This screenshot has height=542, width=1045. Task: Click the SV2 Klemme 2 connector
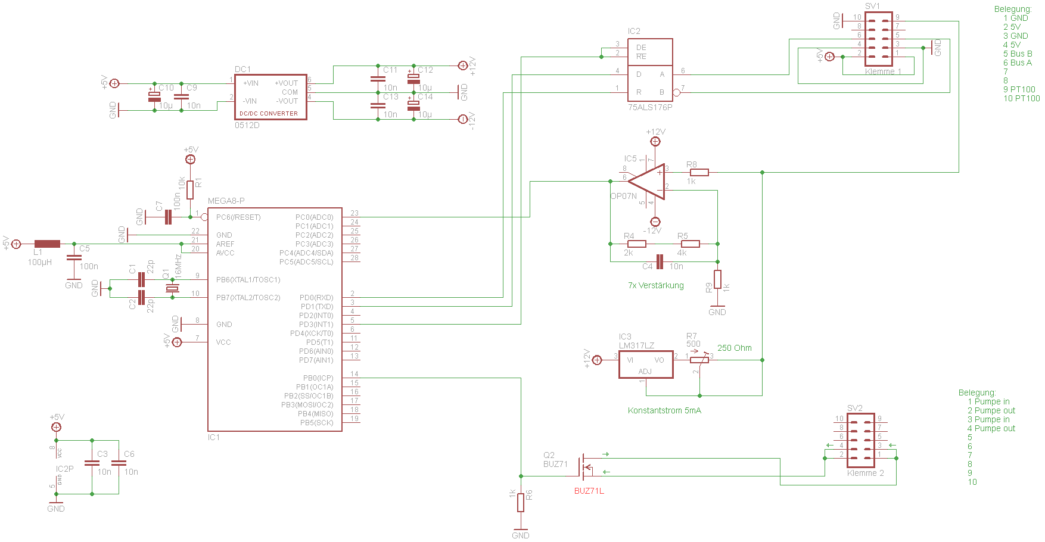(861, 441)
